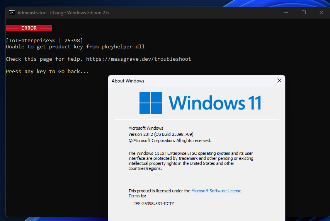Click the 'Administrator: Change Windows Edition 2.6' title

coord(63,13)
